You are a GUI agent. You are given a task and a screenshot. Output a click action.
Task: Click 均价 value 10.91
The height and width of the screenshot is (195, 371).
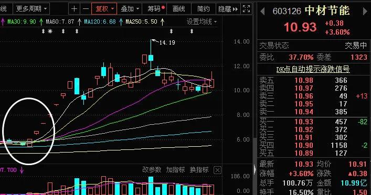(358, 164)
